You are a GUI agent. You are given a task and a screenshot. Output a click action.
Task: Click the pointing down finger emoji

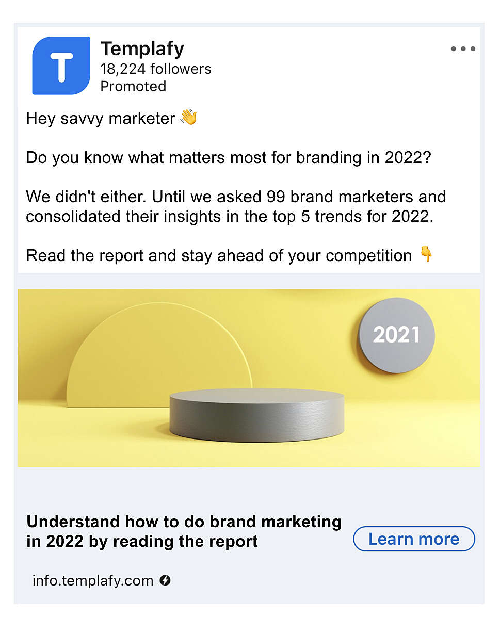pyautogui.click(x=426, y=254)
